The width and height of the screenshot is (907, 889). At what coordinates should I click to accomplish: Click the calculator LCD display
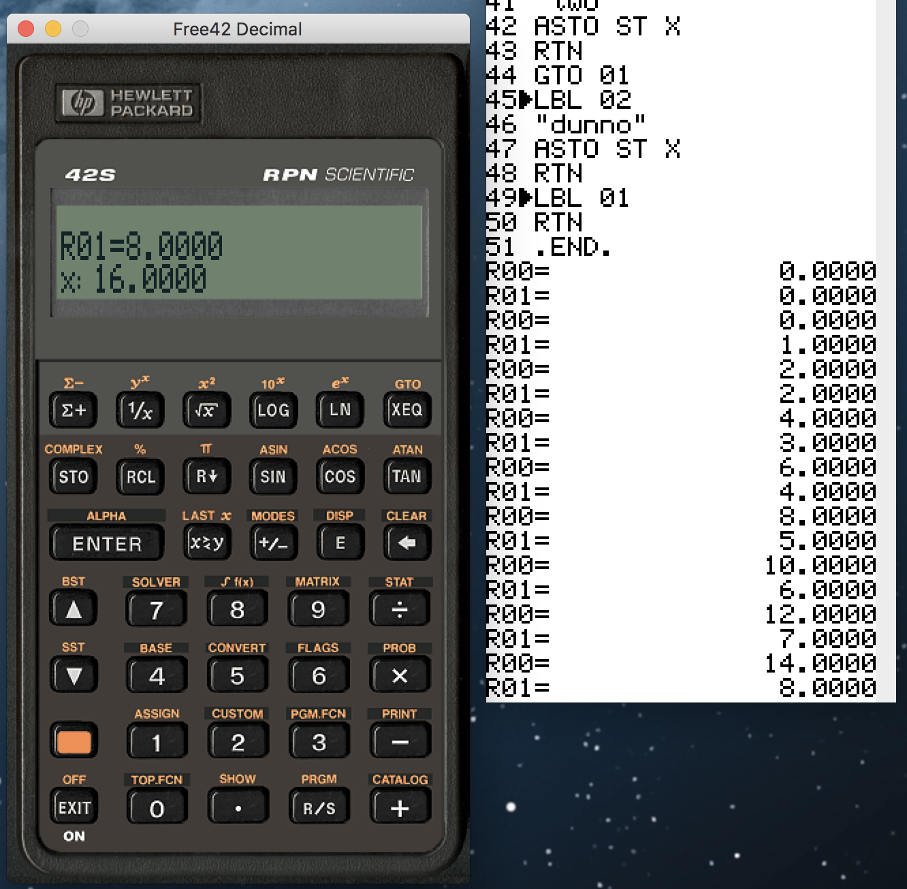click(239, 252)
